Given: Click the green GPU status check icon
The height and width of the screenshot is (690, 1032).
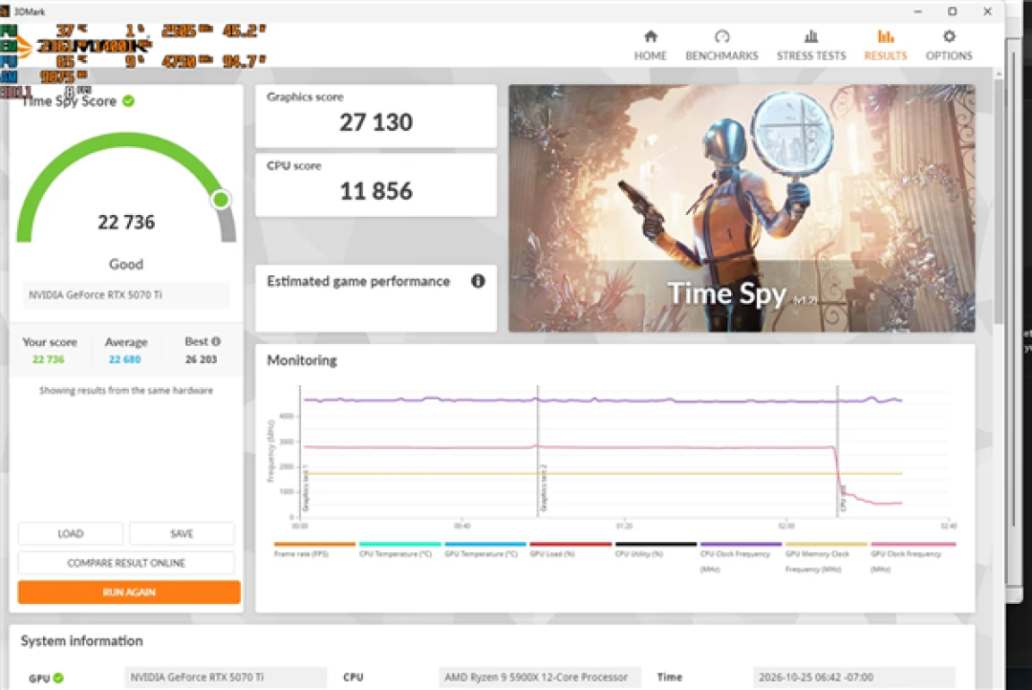Looking at the screenshot, I should pyautogui.click(x=58, y=678).
